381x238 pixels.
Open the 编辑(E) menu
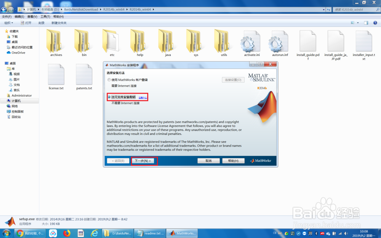pos(19,16)
